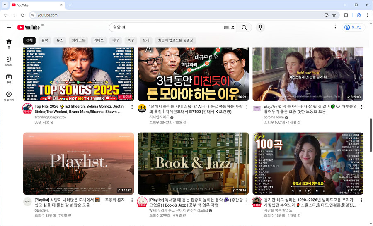
Task: Play the Best 100곡 thumbnail
Action: (x=308, y=163)
